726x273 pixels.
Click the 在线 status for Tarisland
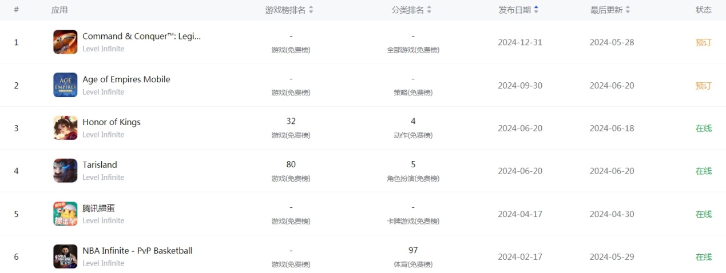[703, 171]
